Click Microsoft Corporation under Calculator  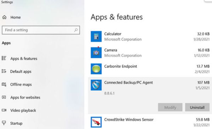tap(123, 39)
